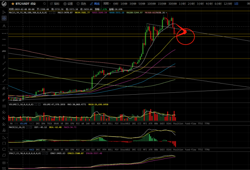This screenshot has width=250, height=170.
Task: Choose StochRSI in the volume panel's indicator row
Action: pos(125,124)
